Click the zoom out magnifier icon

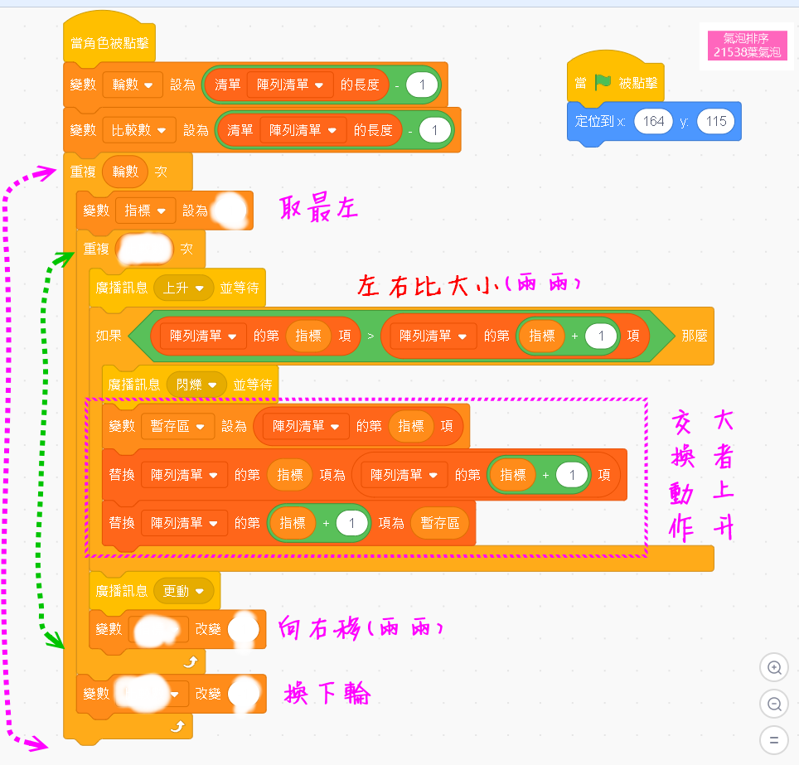(773, 704)
